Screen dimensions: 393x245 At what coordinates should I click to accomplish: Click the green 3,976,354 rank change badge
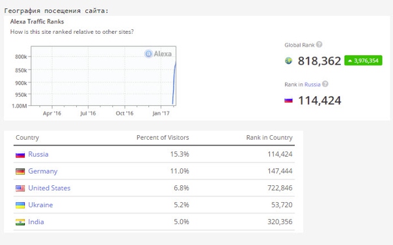[363, 60]
